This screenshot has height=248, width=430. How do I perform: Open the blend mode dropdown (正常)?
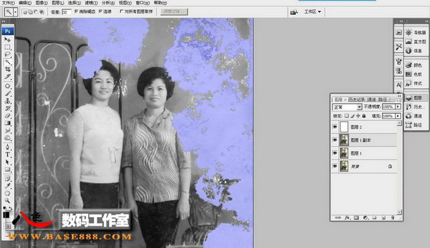(347, 107)
